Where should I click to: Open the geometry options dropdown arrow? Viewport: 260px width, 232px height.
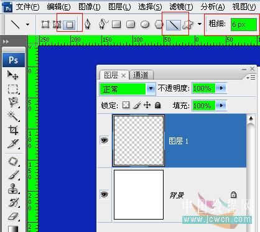click(200, 24)
